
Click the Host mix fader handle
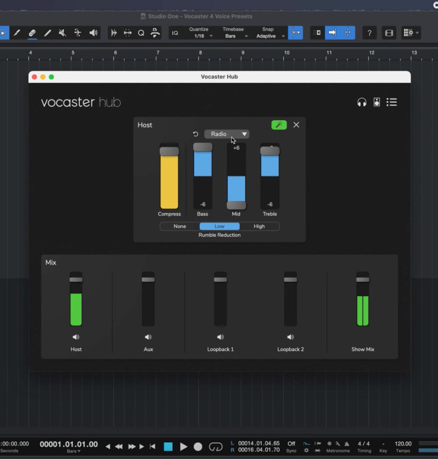coord(76,280)
